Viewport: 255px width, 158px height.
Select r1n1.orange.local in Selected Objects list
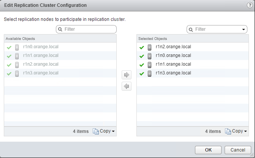[173, 64]
